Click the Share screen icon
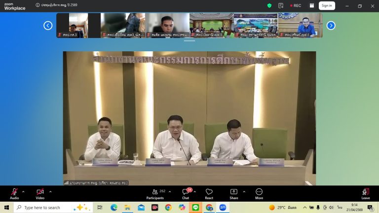379x213 pixels. 234,192
